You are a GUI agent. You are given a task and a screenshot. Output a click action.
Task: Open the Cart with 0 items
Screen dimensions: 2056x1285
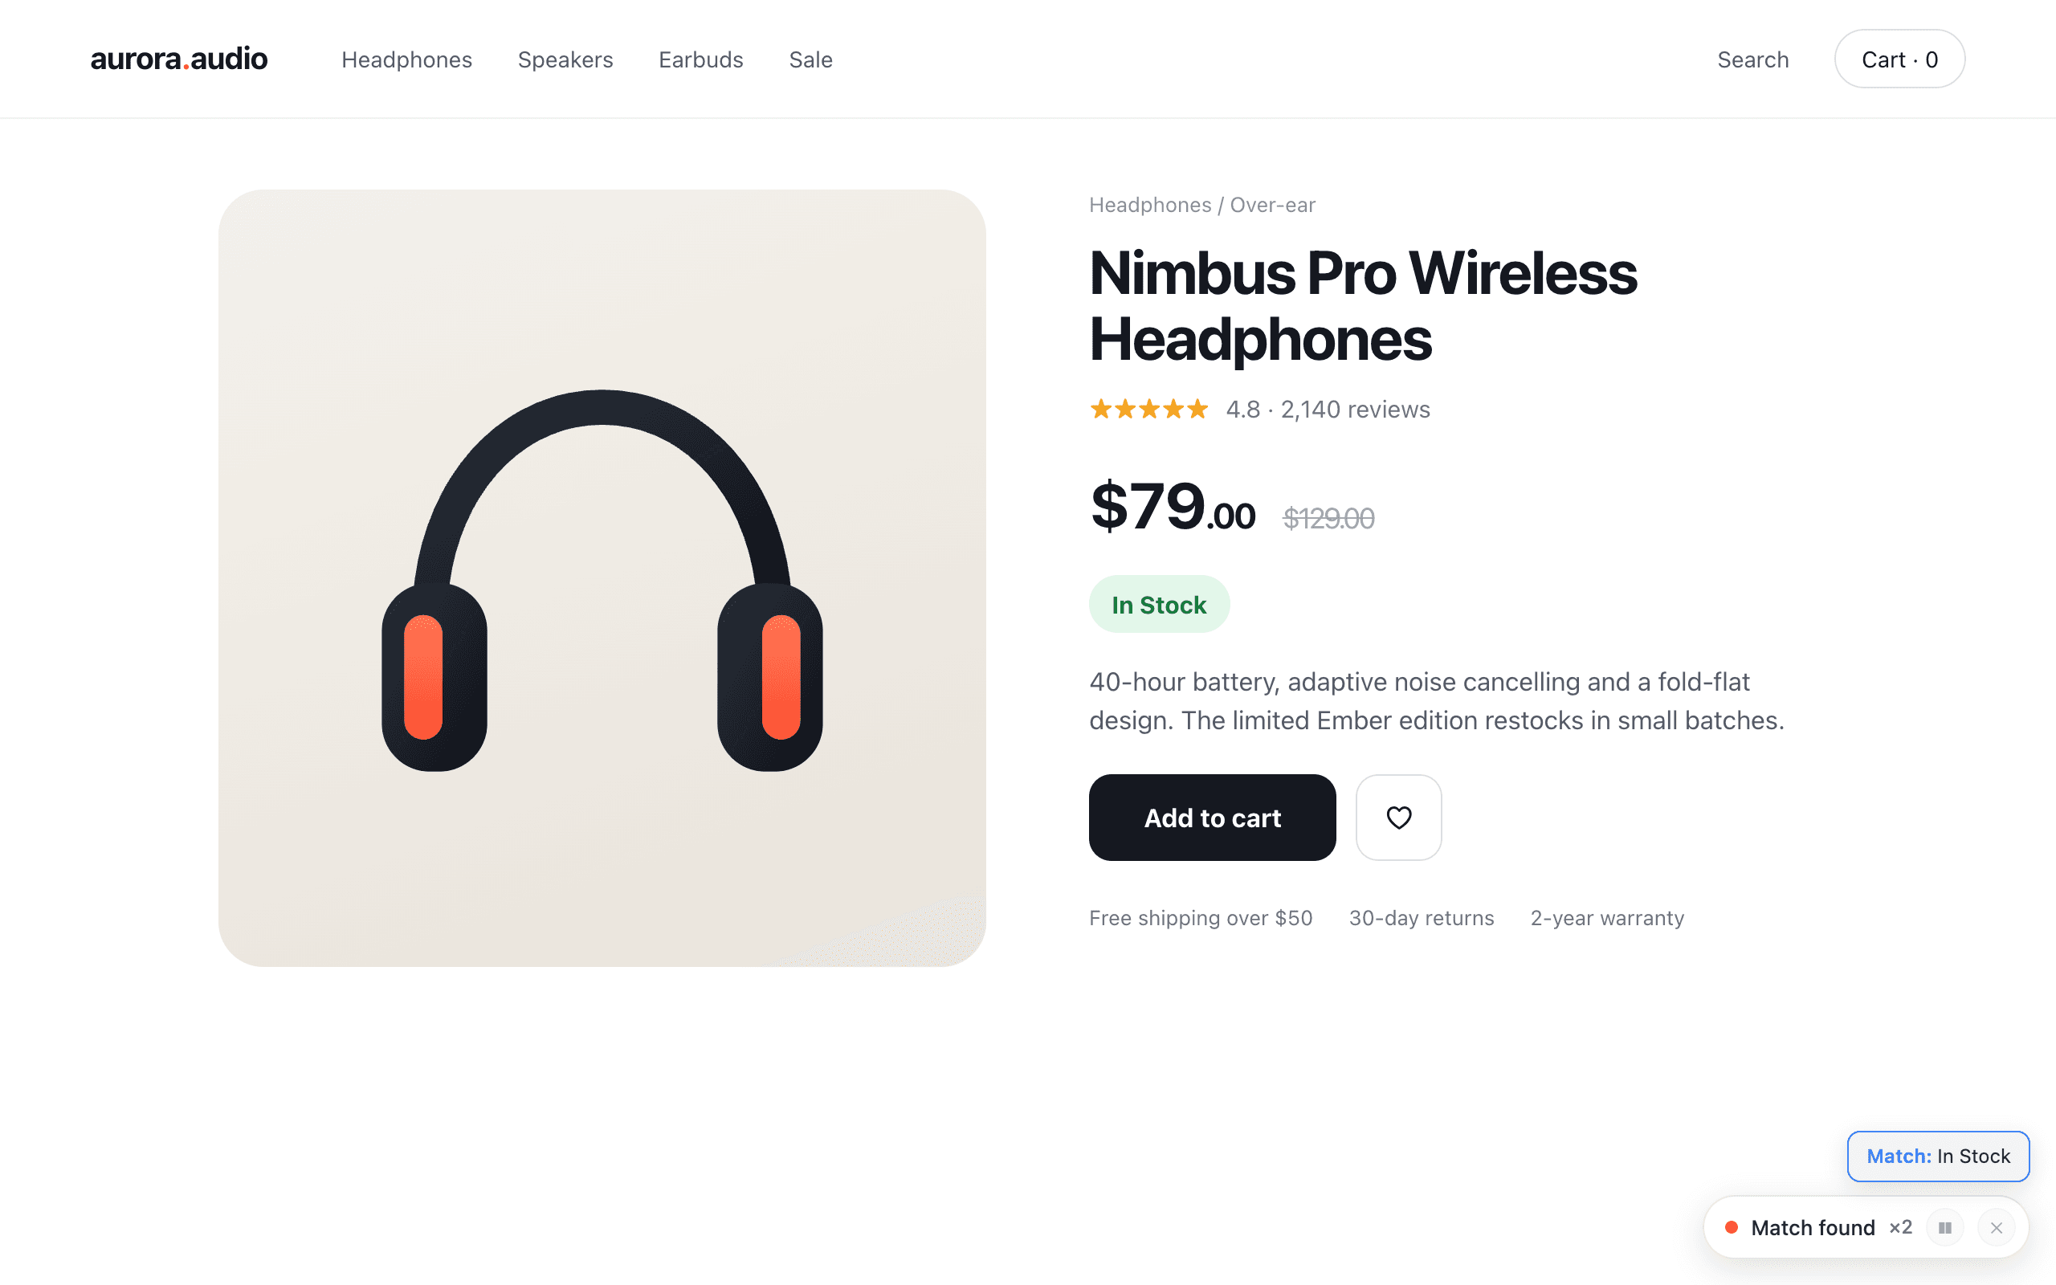(1899, 59)
